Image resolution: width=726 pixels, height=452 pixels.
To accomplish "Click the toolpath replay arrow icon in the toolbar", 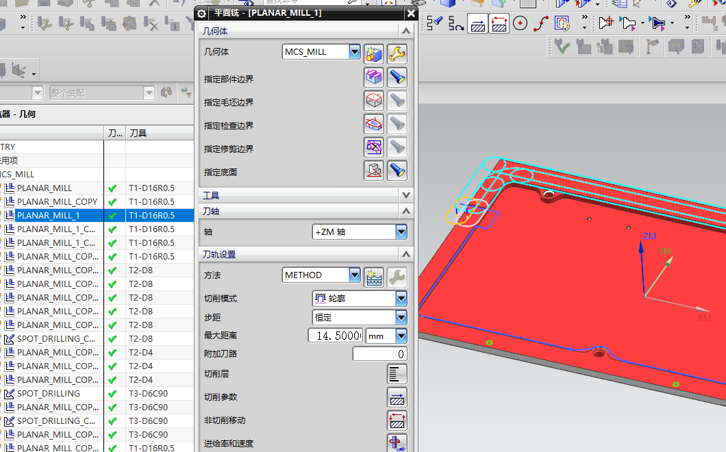I will [x=455, y=23].
